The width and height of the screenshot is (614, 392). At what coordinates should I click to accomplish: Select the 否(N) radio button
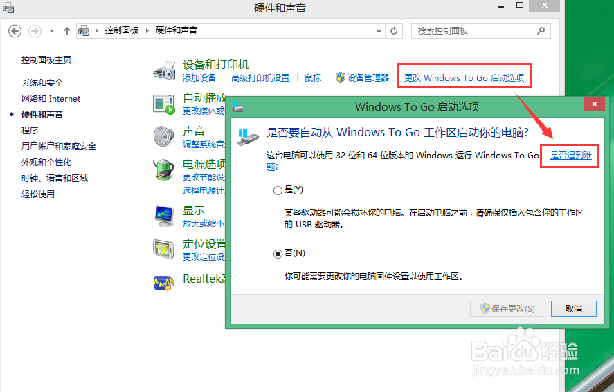[278, 254]
